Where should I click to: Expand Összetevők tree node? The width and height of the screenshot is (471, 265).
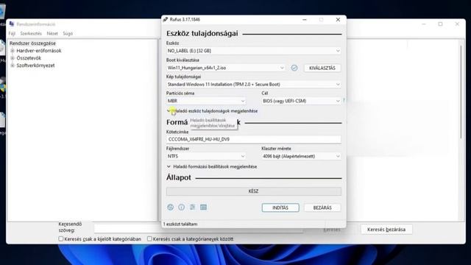coord(13,58)
